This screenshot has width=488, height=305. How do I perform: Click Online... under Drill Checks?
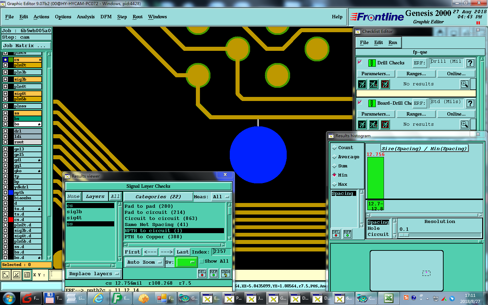pos(456,74)
